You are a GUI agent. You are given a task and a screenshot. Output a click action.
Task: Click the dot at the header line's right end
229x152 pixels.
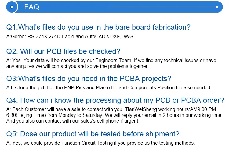(217, 7)
